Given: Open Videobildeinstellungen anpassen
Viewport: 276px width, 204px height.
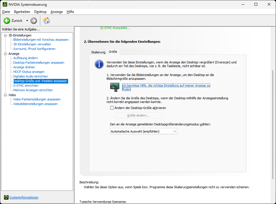Looking at the screenshot, I should point(36,104).
